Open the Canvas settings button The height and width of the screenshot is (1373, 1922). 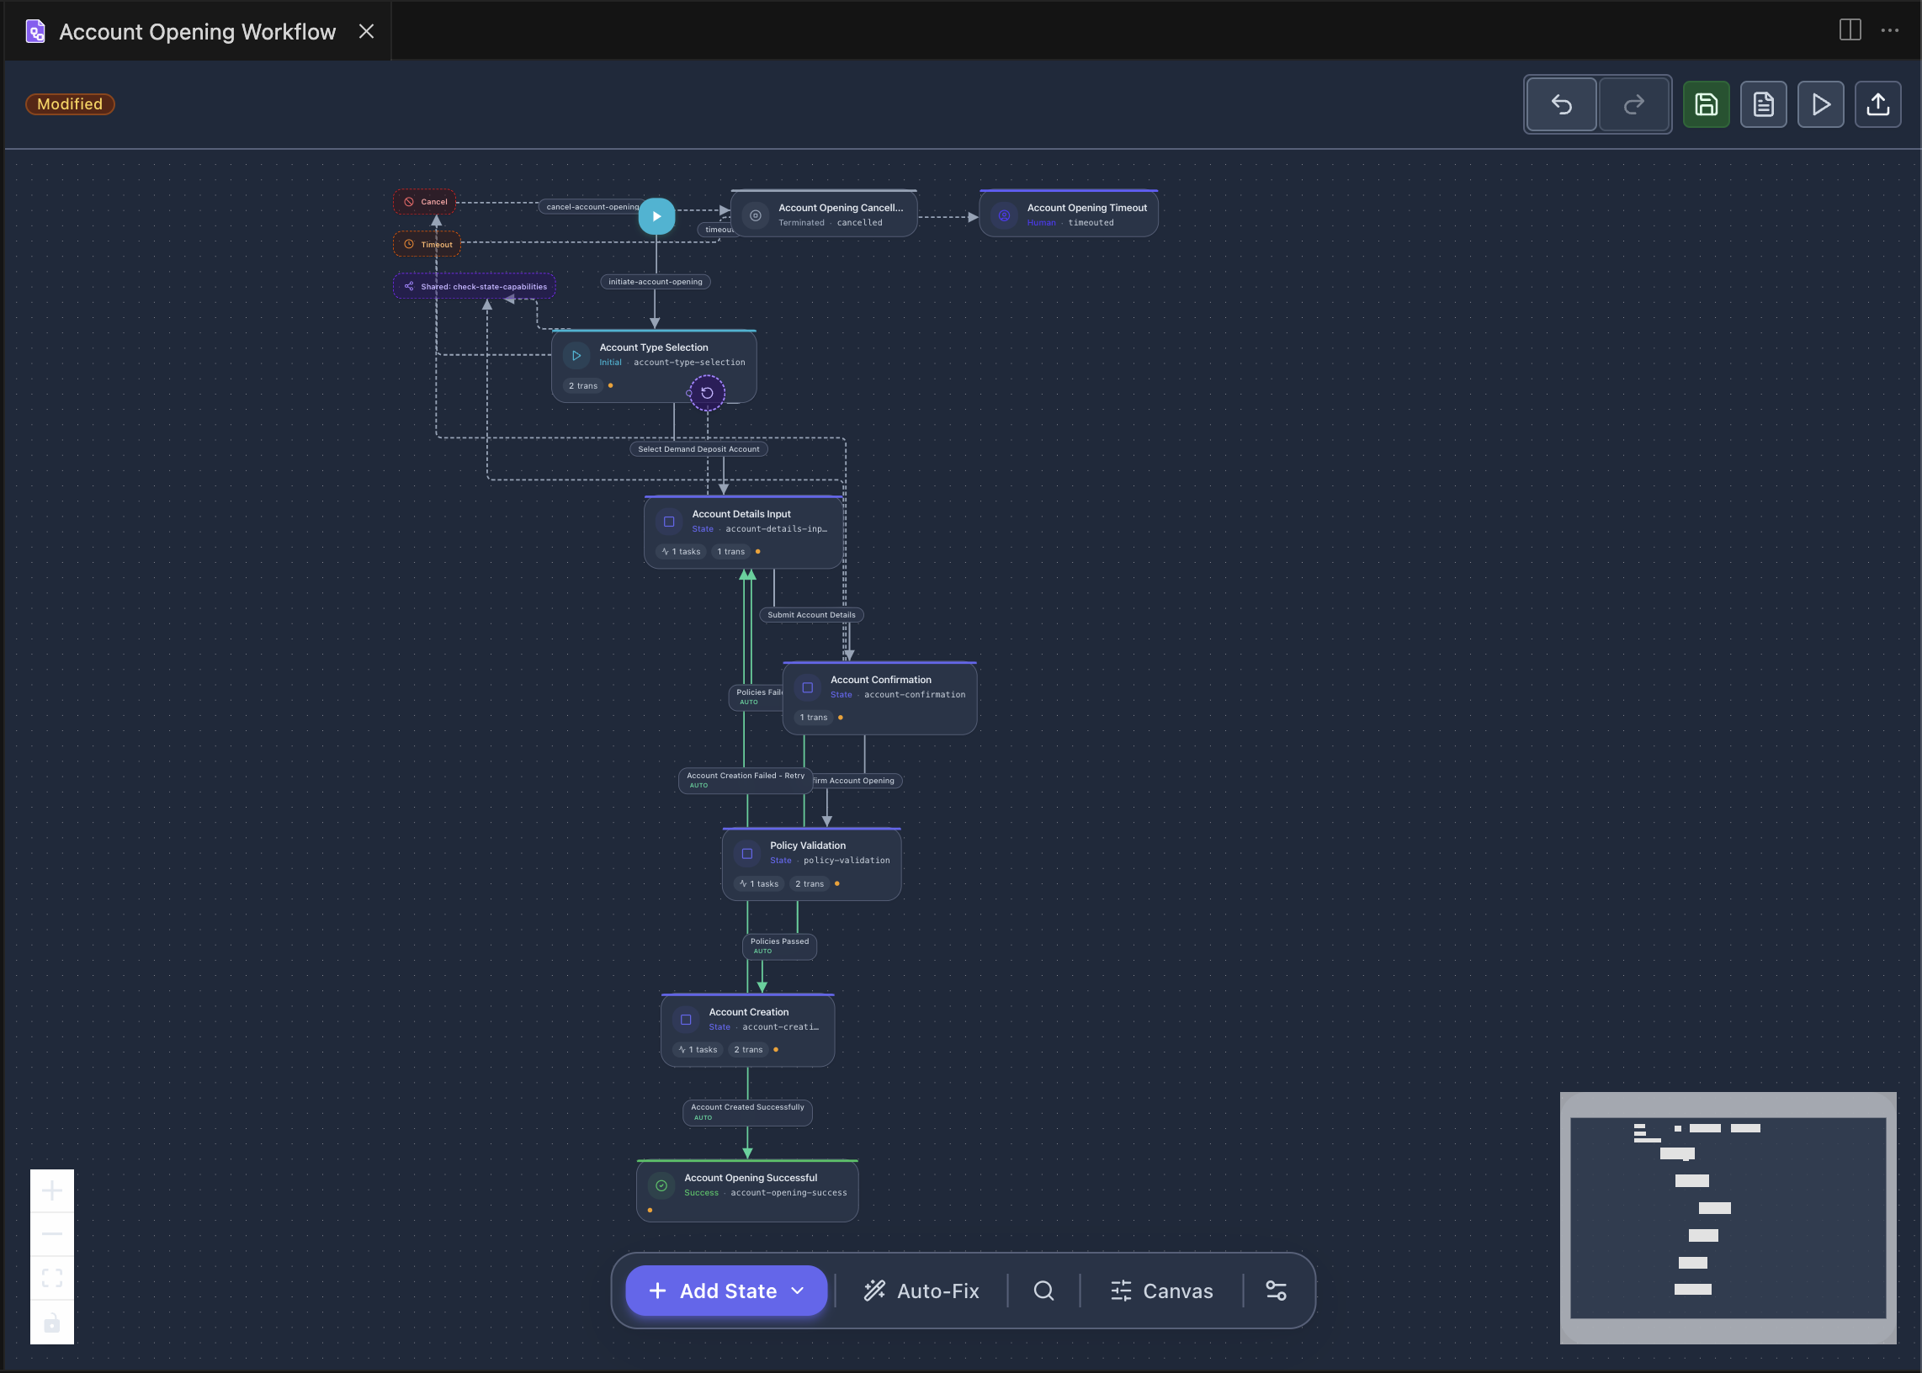coord(1162,1291)
